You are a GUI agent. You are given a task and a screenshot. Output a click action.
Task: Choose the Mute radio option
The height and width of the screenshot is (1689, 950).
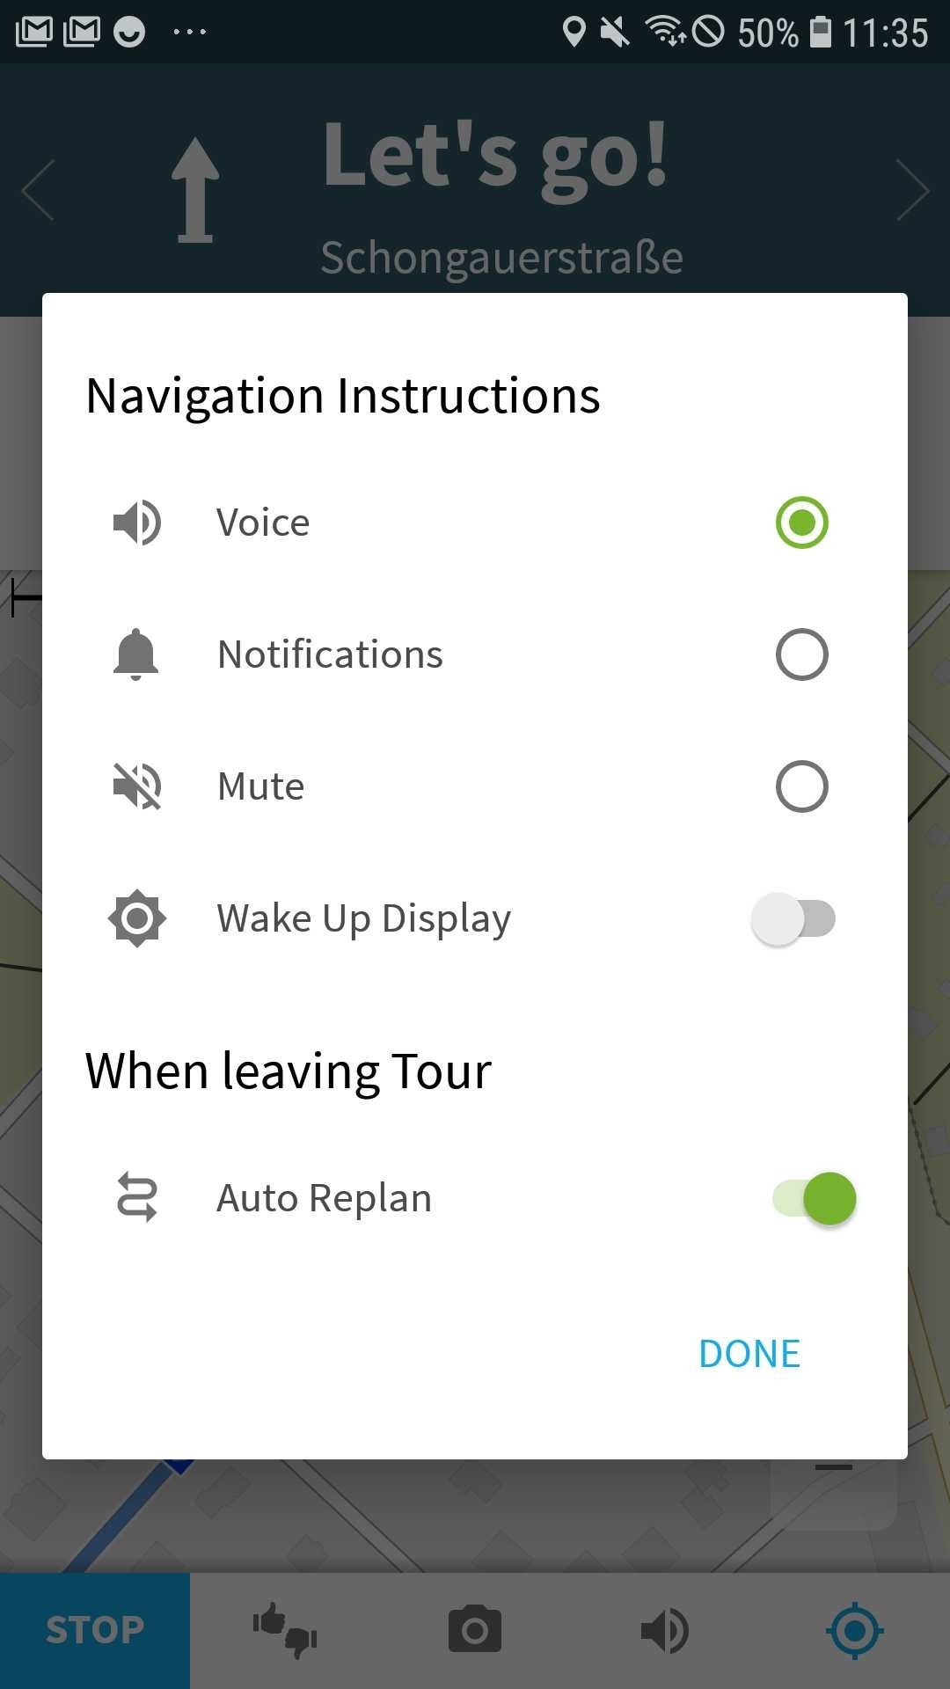(801, 786)
